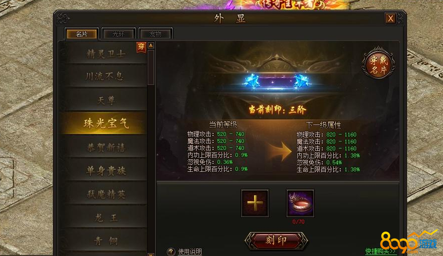The height and width of the screenshot is (256, 443).
Task: Click the red 穿 equipped marker
Action: pyautogui.click(x=141, y=47)
